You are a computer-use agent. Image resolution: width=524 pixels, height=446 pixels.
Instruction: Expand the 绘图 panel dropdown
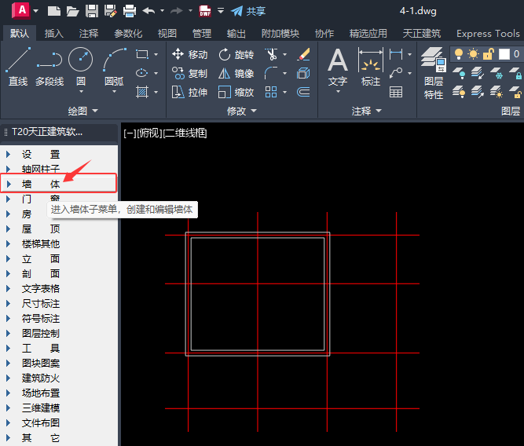[95, 111]
